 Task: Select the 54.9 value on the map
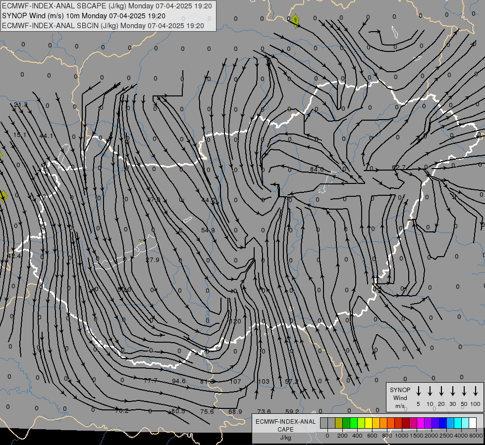pyautogui.click(x=208, y=230)
